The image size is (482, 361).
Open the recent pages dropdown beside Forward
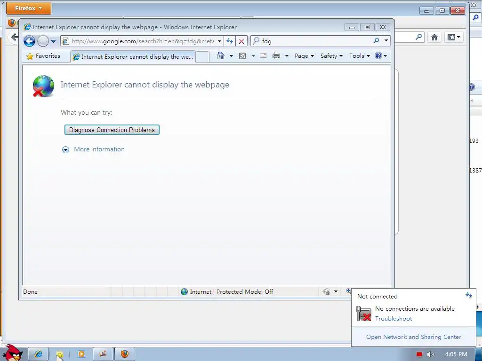pos(53,41)
